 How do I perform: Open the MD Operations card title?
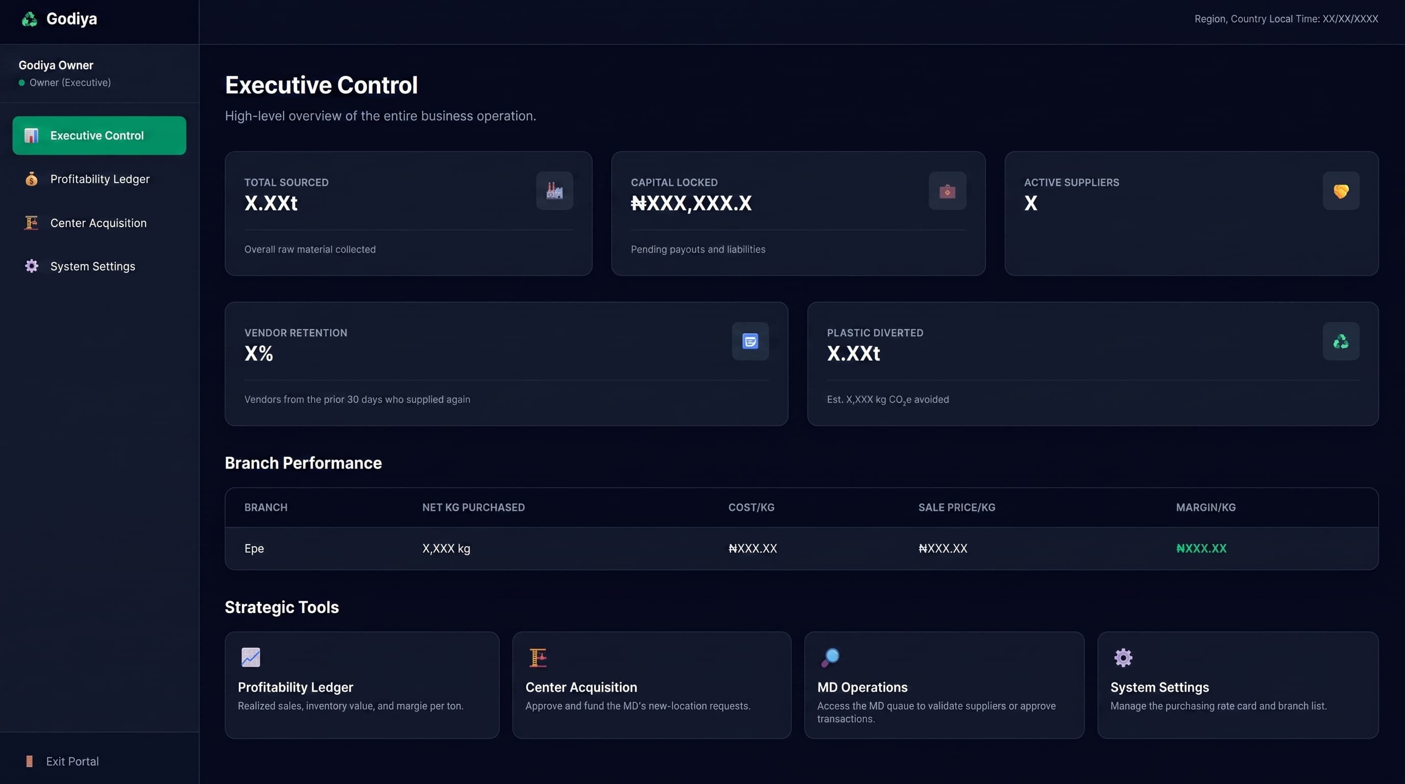point(862,687)
